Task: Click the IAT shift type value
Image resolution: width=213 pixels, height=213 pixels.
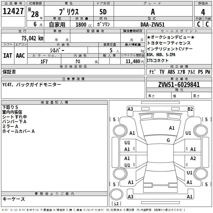Action: (x=8, y=55)
